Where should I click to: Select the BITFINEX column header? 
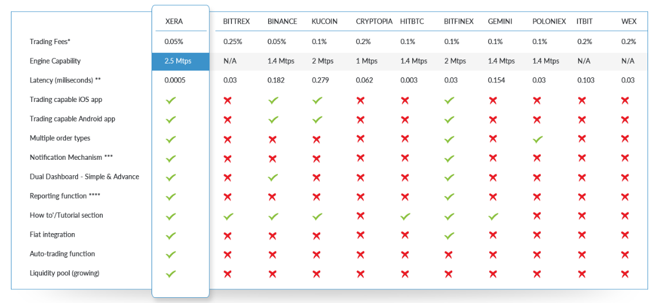(459, 21)
